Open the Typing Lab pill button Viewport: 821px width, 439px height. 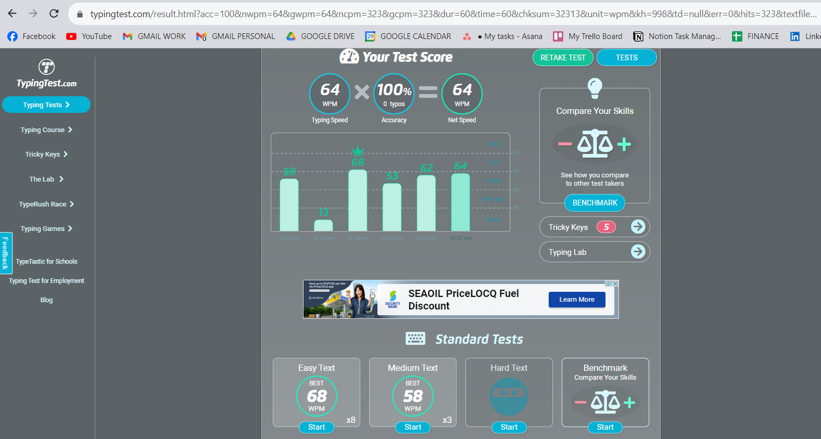click(x=595, y=252)
